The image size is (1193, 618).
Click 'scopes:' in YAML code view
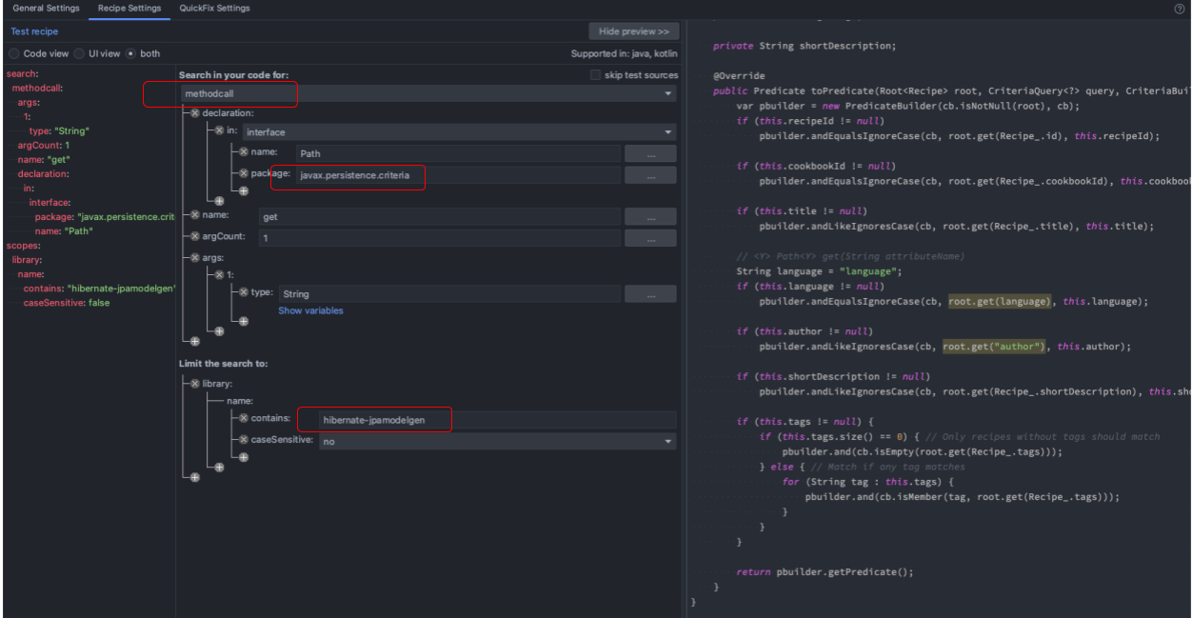tap(23, 245)
